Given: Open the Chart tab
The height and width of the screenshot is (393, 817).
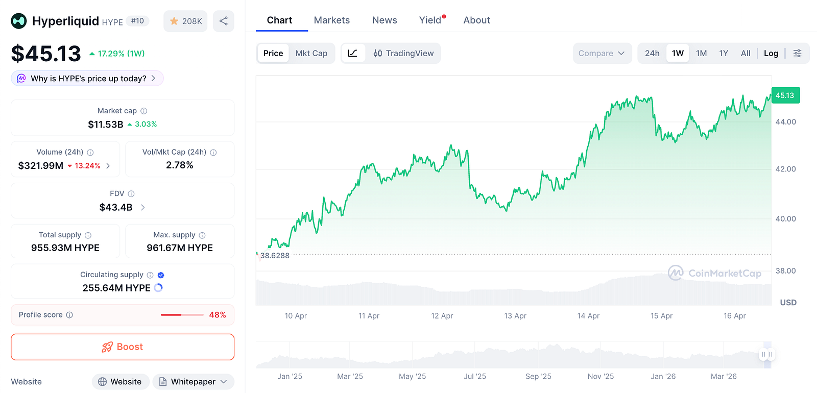Looking at the screenshot, I should point(280,20).
